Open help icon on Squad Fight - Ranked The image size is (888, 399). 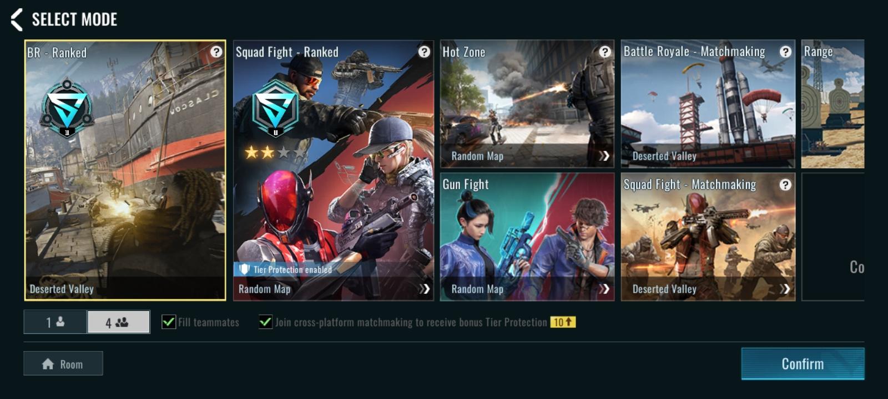click(x=424, y=52)
